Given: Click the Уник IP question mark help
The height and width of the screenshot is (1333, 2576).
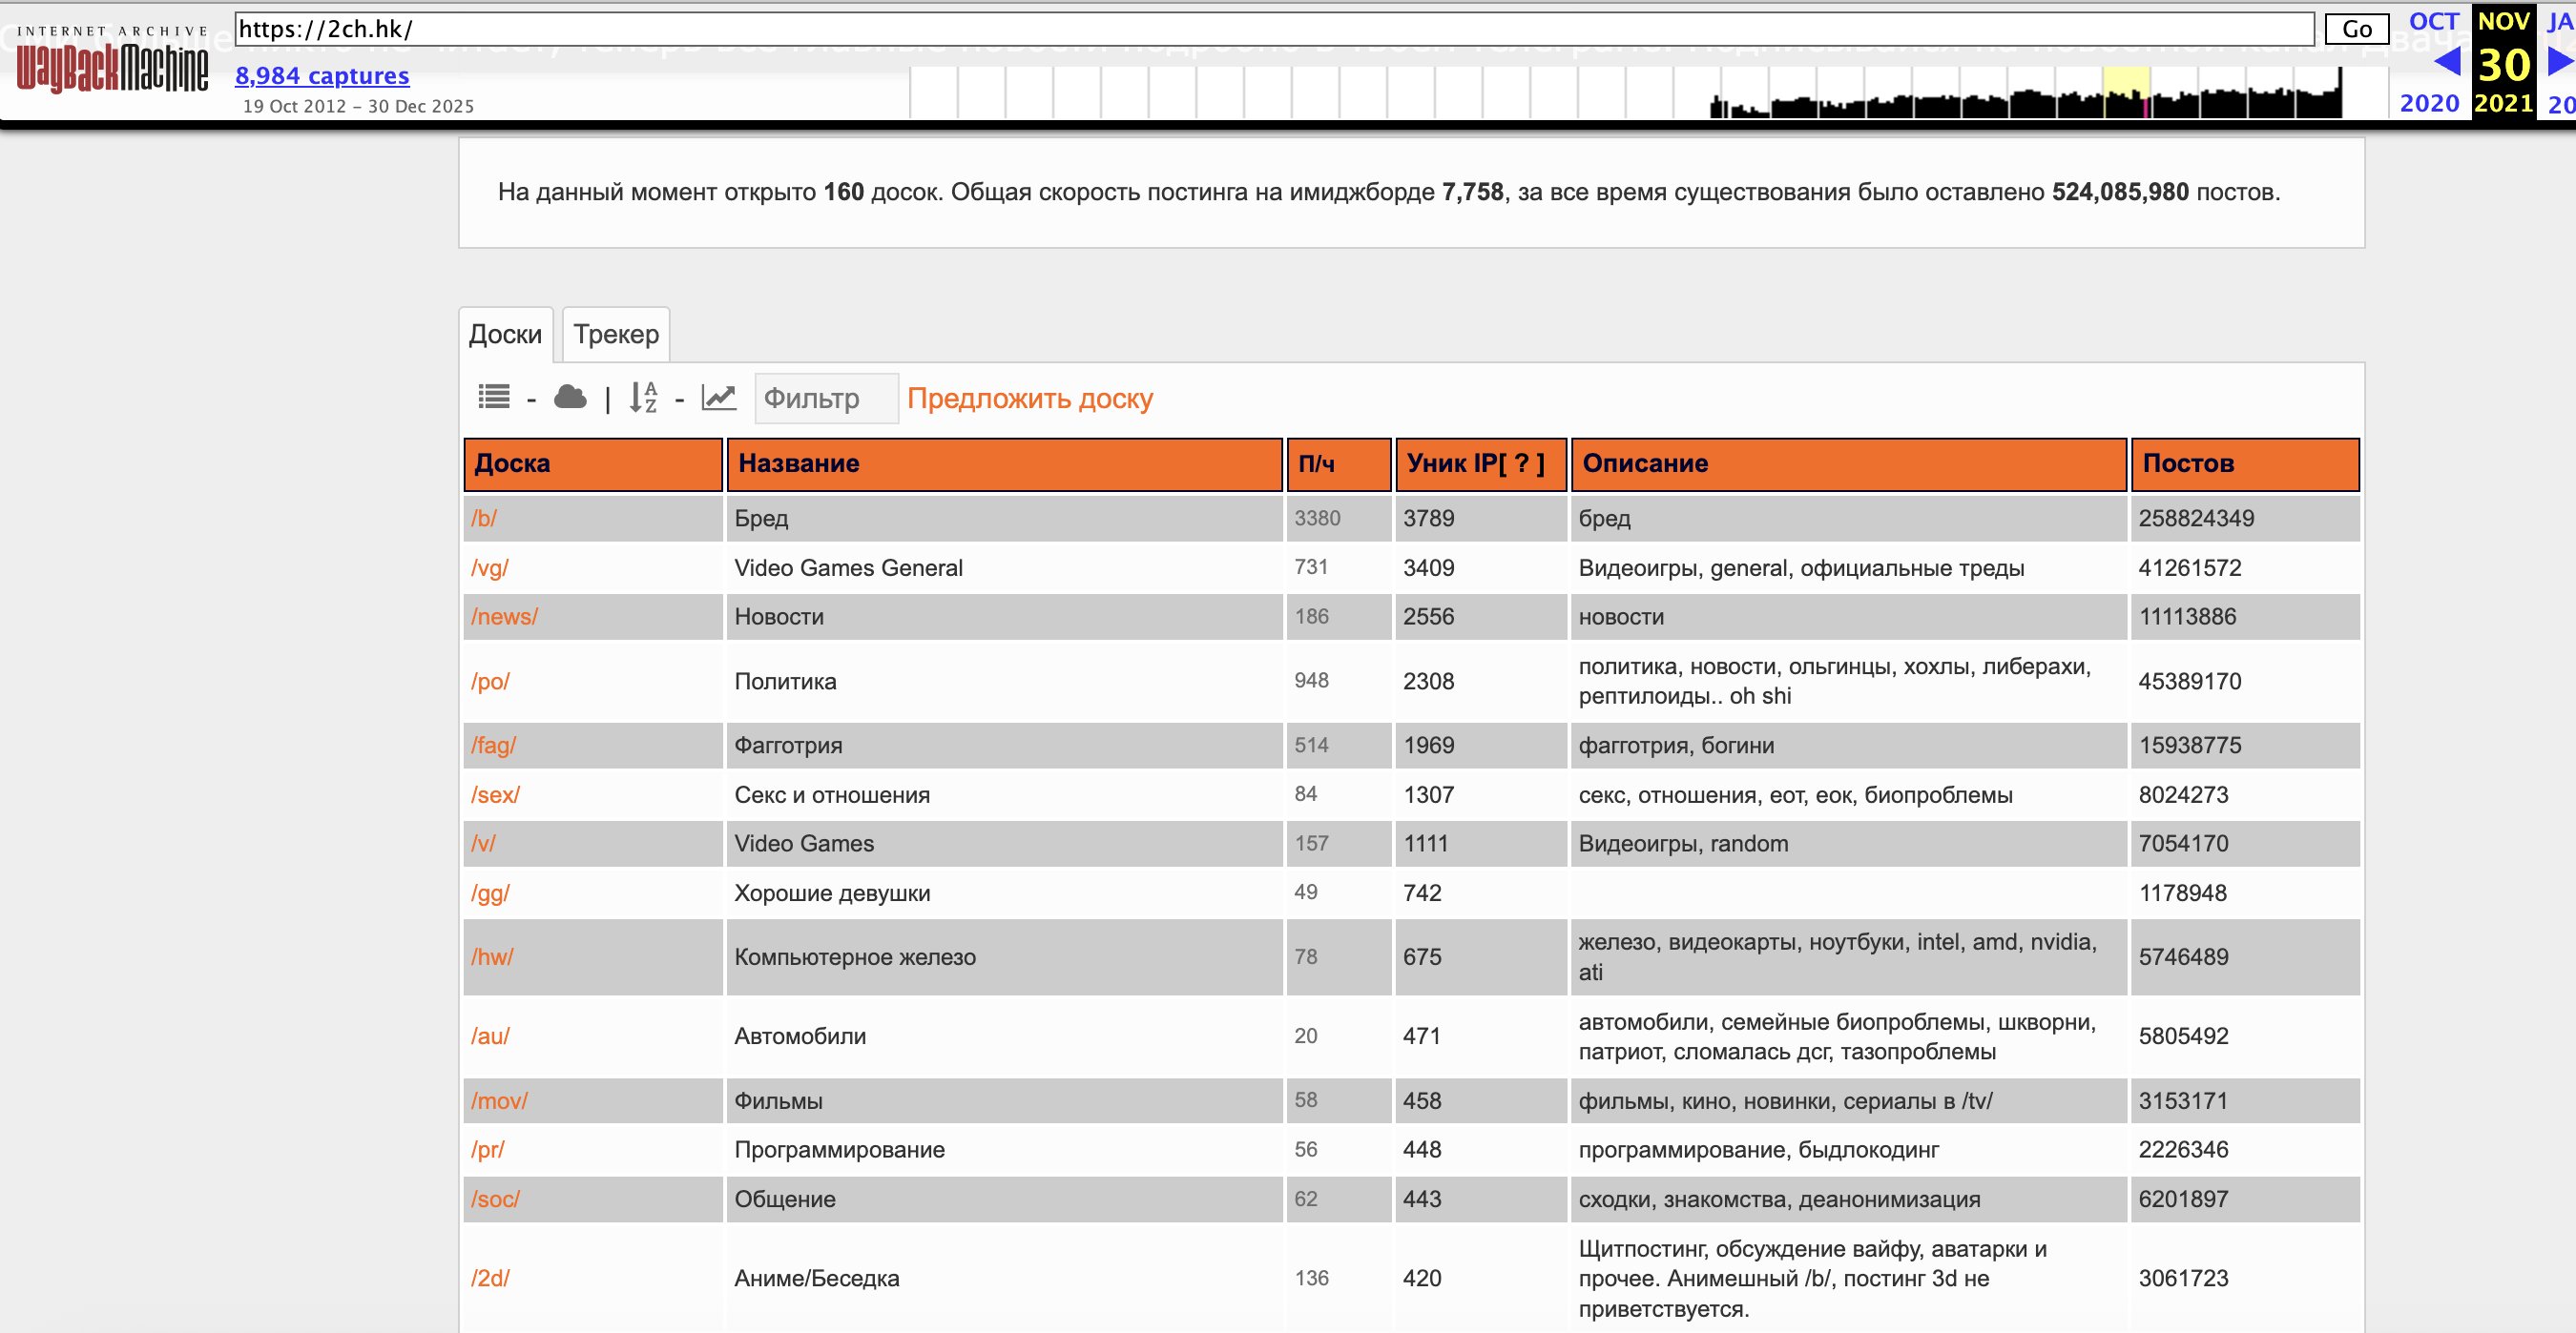Looking at the screenshot, I should click(x=1523, y=463).
